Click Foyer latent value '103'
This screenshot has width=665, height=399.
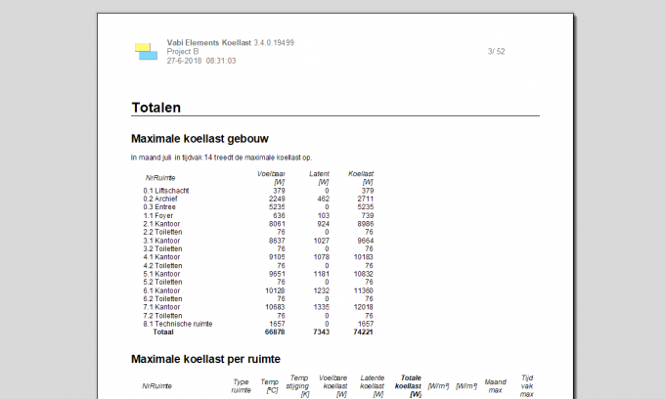point(323,215)
